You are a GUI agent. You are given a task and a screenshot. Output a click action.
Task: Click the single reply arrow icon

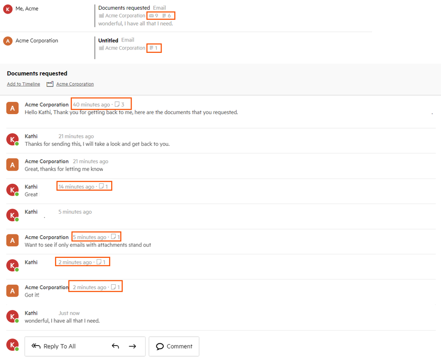tap(116, 346)
